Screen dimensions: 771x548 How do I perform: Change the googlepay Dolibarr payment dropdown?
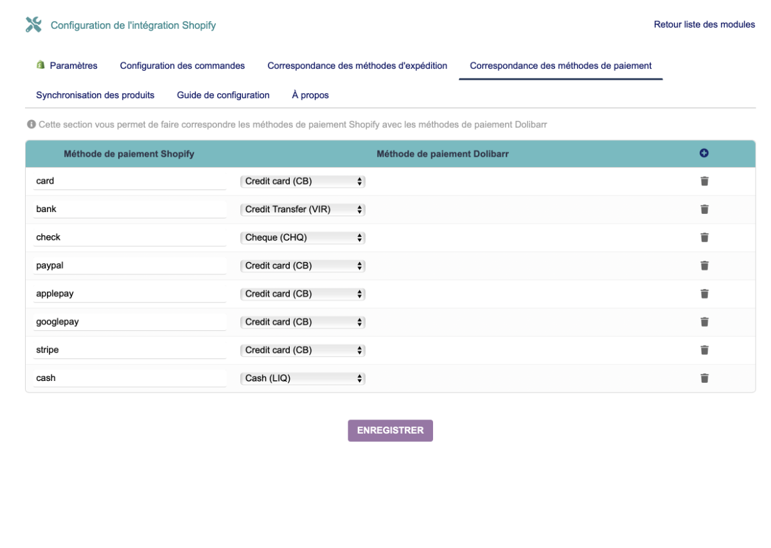[x=302, y=321]
